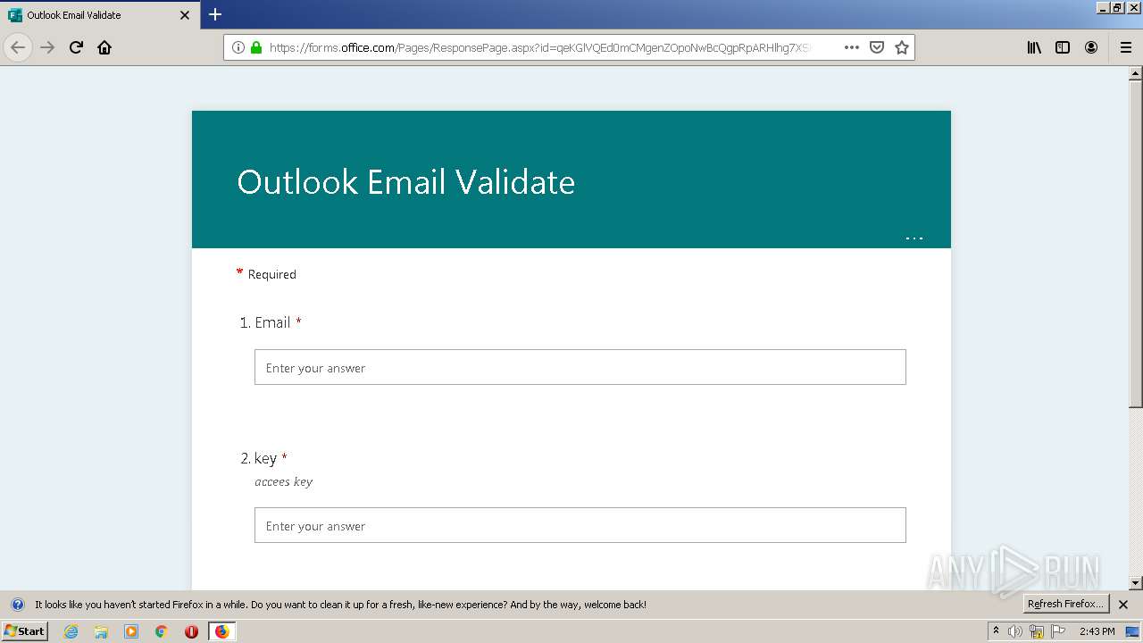Image resolution: width=1143 pixels, height=643 pixels.
Task: Show site information icon in address bar
Action: pos(238,47)
